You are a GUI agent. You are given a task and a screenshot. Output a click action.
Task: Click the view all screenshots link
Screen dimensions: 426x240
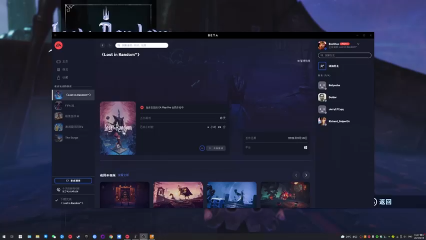coord(124,175)
